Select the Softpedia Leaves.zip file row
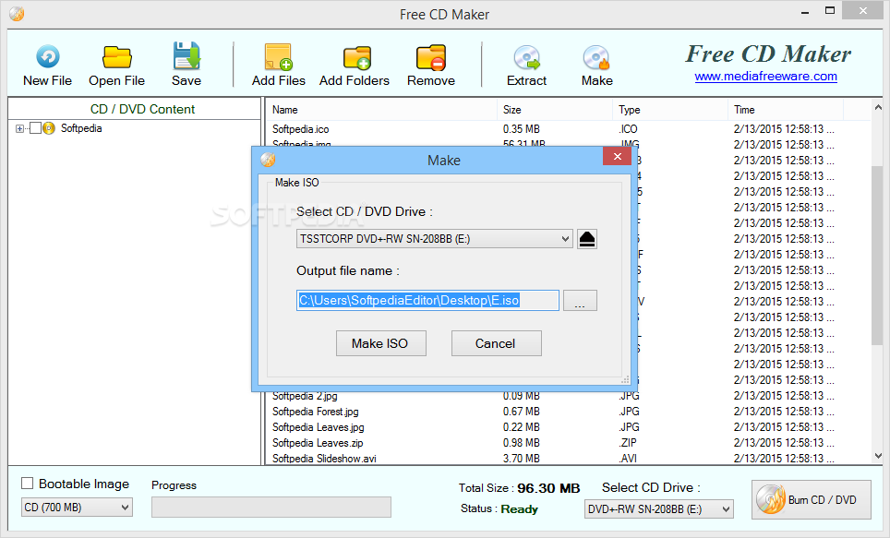The width and height of the screenshot is (890, 538). click(x=568, y=443)
